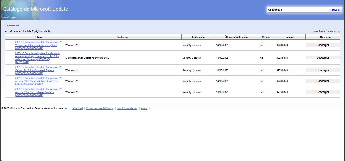This screenshot has width=345, height=161.
Task: Open the Catálogo de Microsoft Update home link
Action: click(x=35, y=9)
